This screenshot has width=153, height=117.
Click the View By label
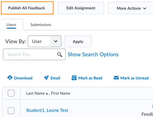[x=16, y=41]
